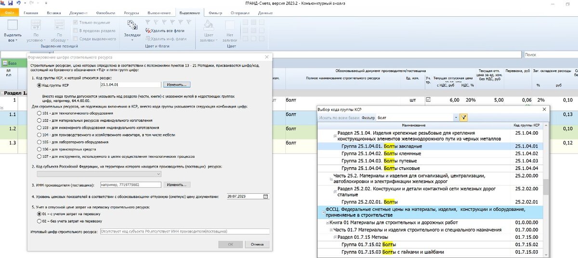The image size is (578, 258).
Task: Switch to the 'Документ' ribbon tab
Action: [78, 12]
